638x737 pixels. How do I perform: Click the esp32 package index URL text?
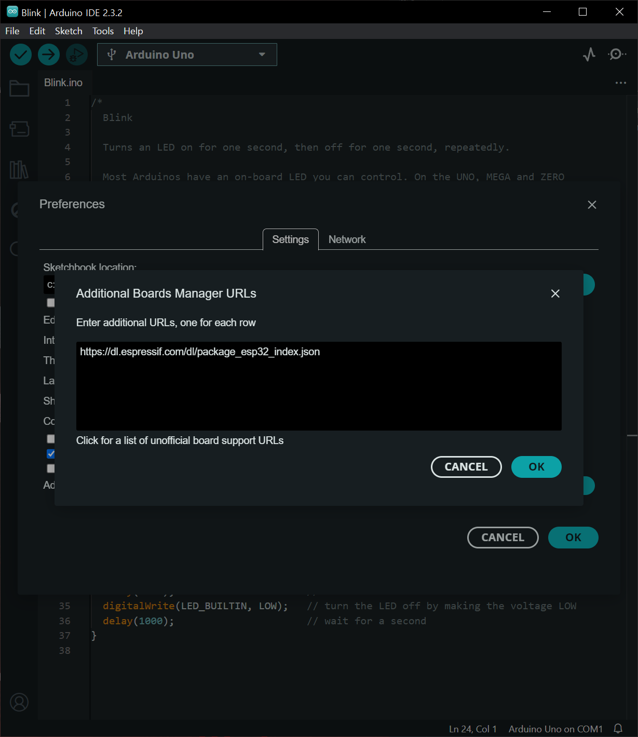point(200,352)
